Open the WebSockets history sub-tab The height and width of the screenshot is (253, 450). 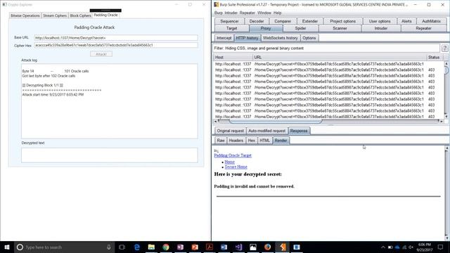pos(280,38)
